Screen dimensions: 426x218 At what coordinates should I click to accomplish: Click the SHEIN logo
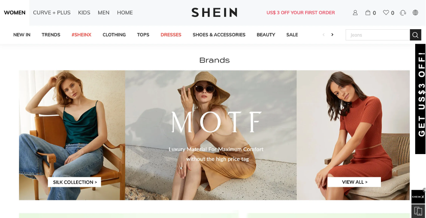click(215, 12)
